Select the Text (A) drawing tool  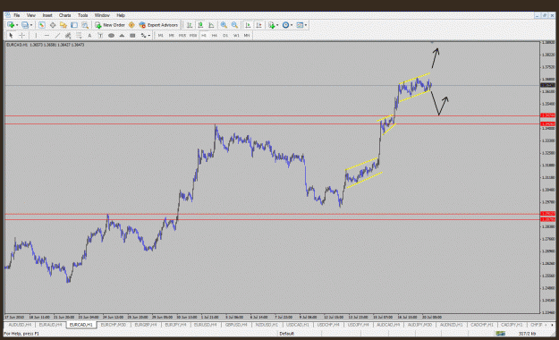89,35
